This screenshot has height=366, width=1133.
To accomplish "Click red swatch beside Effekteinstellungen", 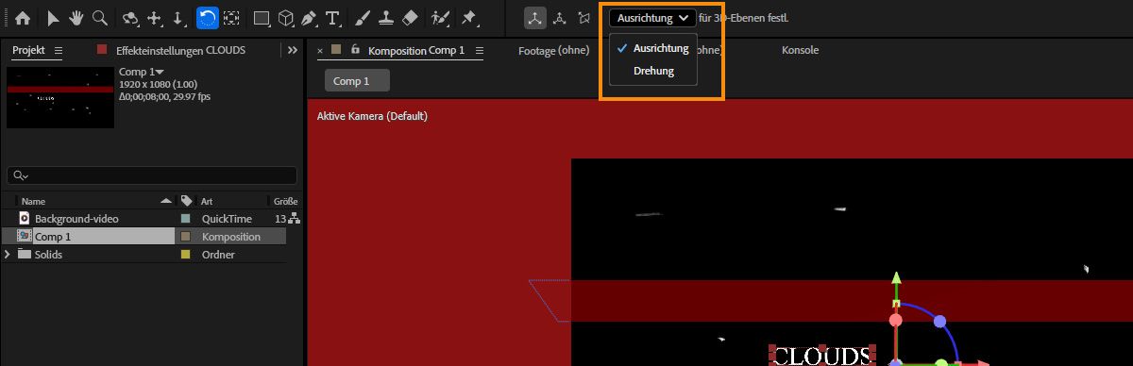I will click(102, 50).
